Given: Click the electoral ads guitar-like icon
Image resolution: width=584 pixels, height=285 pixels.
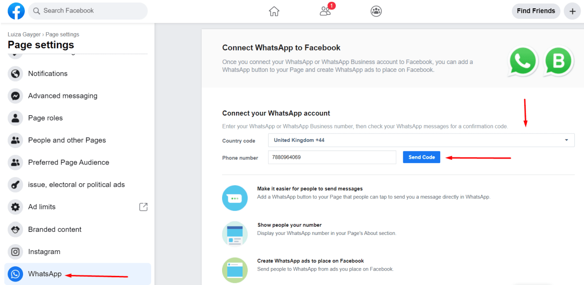Looking at the screenshot, I should (15, 184).
